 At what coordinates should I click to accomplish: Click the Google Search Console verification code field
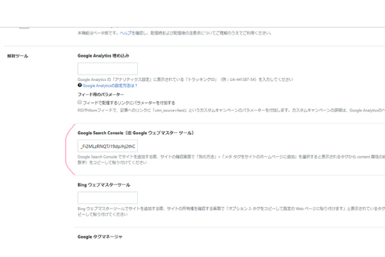(108, 146)
